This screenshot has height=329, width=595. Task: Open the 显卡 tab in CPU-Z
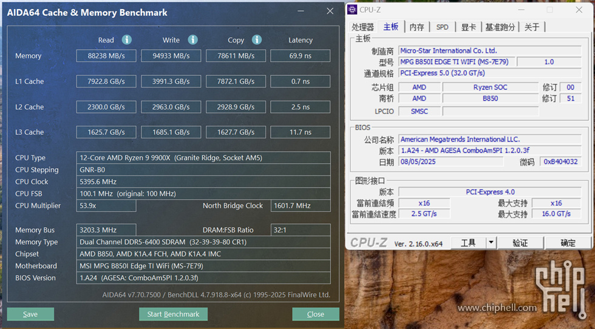coord(468,27)
